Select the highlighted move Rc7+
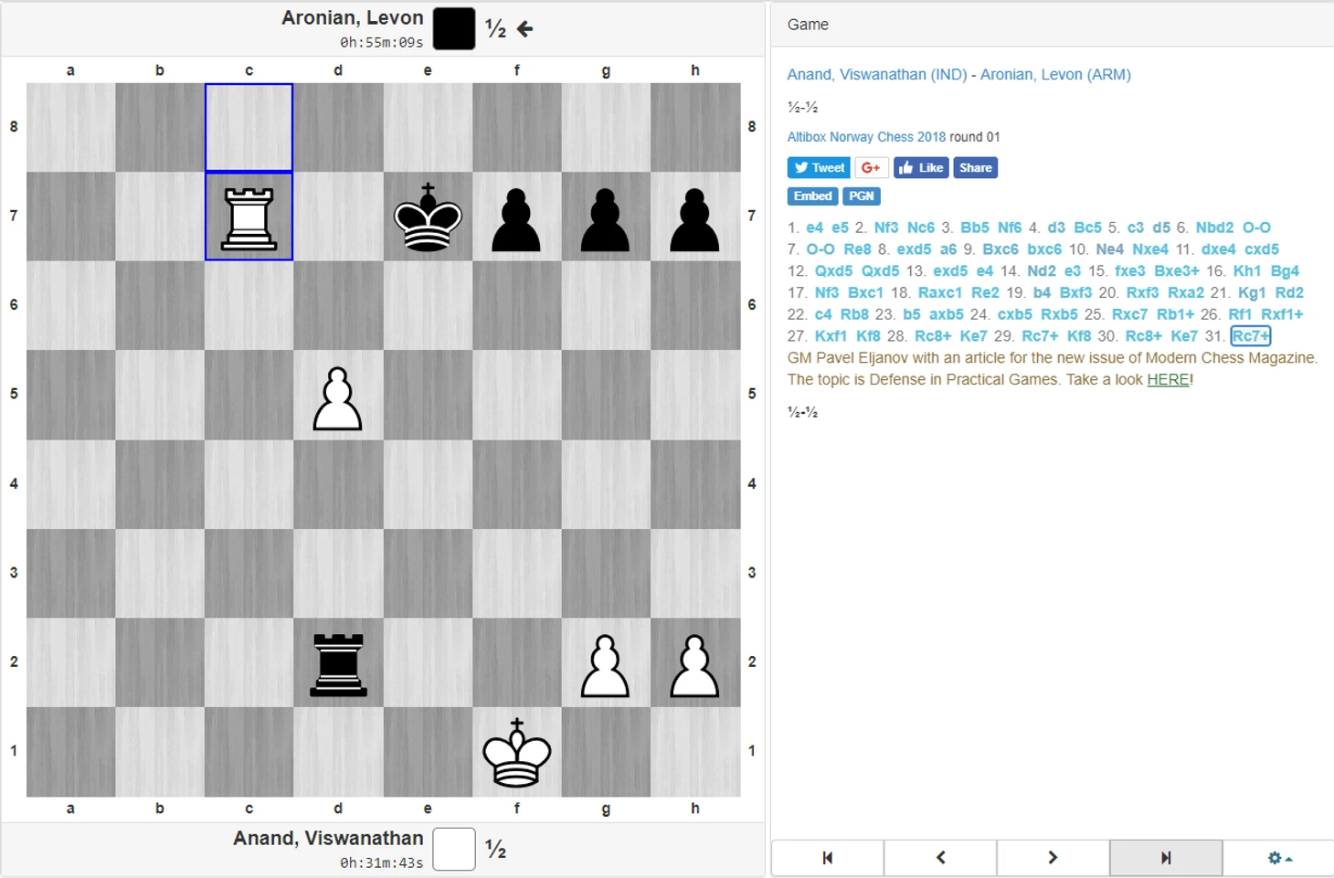The width and height of the screenshot is (1334, 878). (x=1250, y=336)
